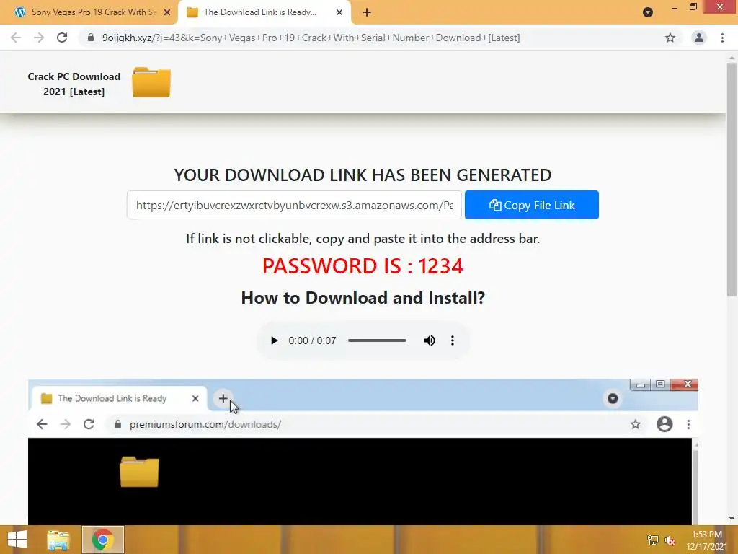Open audio player more options menu
This screenshot has width=738, height=554.
453,340
